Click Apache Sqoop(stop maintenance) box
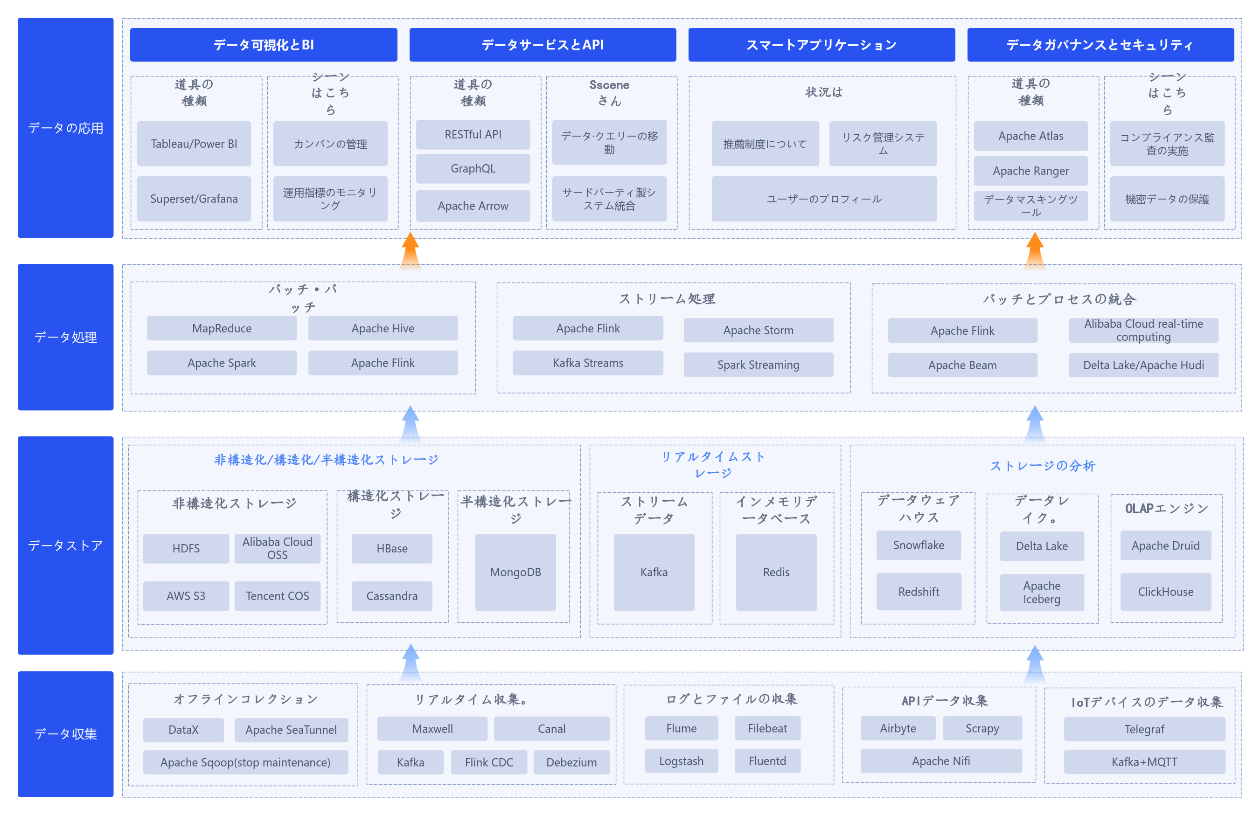The image size is (1260, 814). click(x=245, y=763)
